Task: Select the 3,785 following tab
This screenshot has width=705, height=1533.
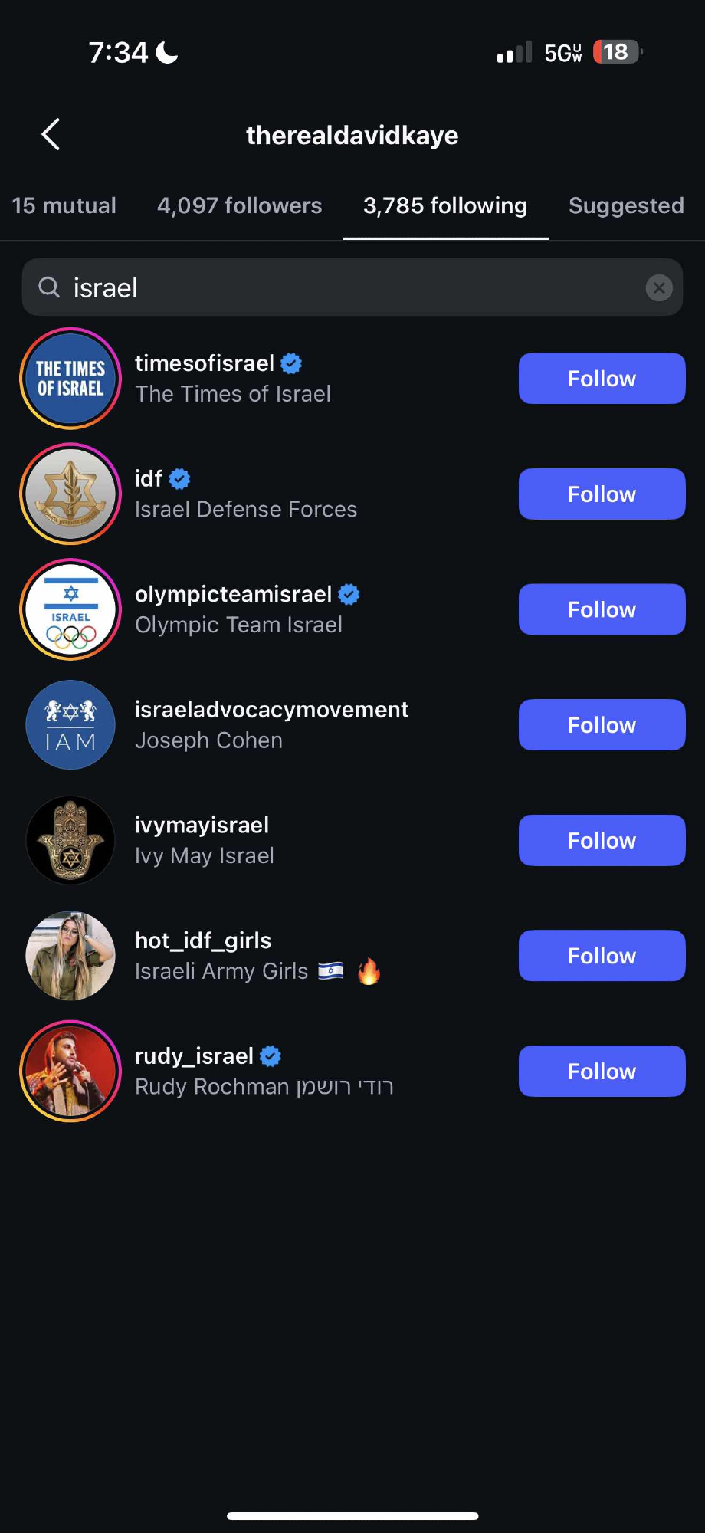Action: pyautogui.click(x=445, y=205)
